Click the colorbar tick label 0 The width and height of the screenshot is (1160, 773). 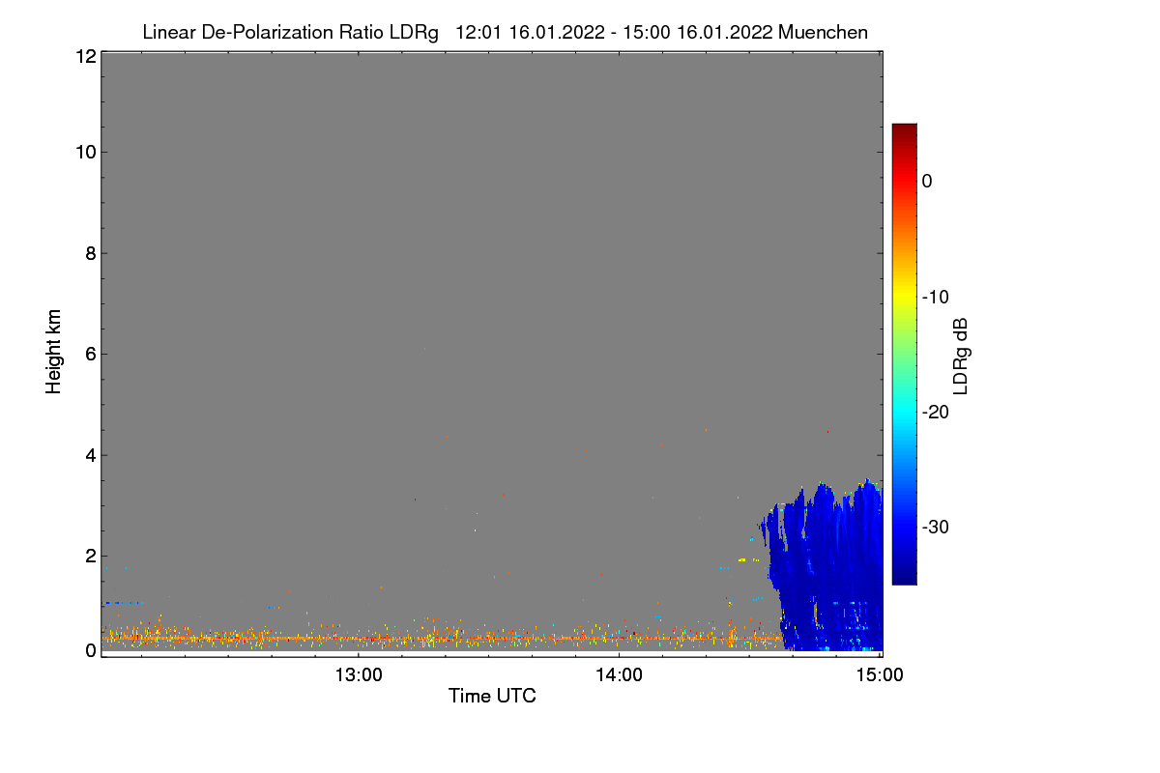pyautogui.click(x=928, y=181)
